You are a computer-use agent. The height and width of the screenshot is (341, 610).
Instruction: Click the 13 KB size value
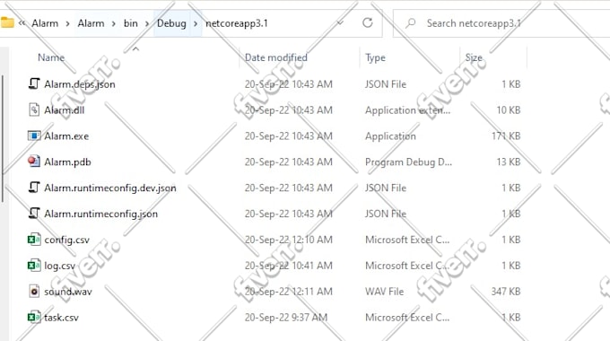point(509,162)
